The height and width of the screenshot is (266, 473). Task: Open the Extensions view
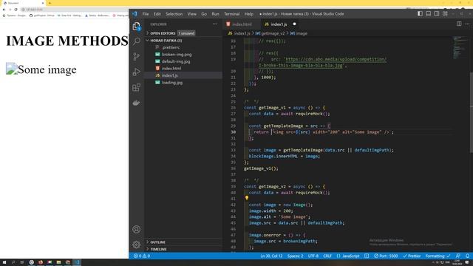pos(136,87)
